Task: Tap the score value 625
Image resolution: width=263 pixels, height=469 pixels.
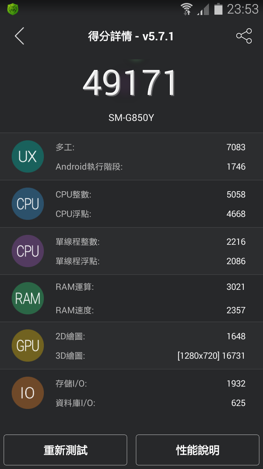Action: pyautogui.click(x=239, y=403)
